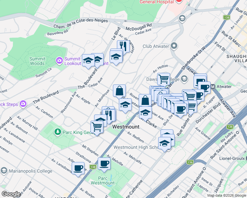Click the Sherbrooke St W street label

[x=194, y=58]
